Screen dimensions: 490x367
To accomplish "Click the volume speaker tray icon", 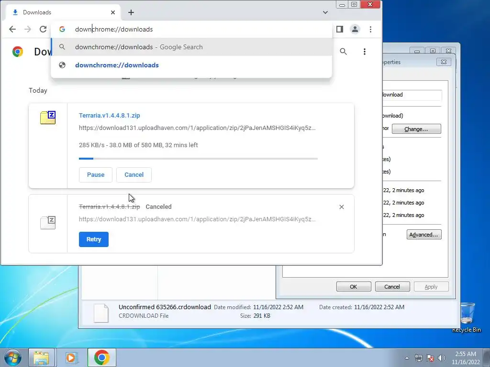I will [x=441, y=358].
